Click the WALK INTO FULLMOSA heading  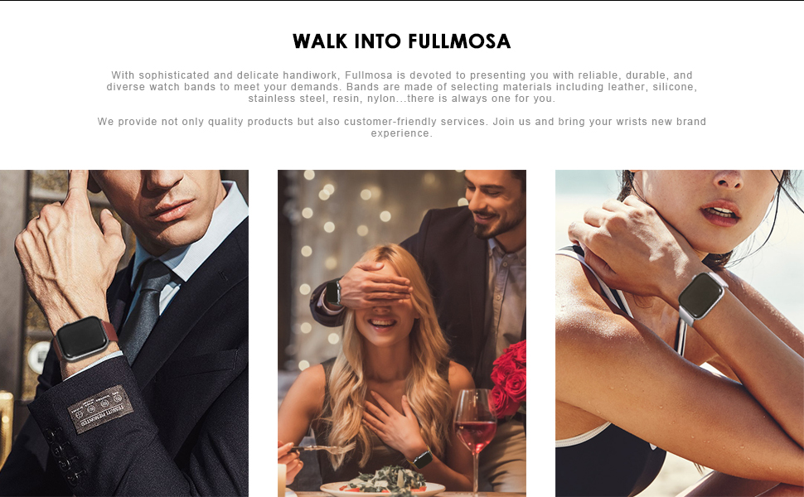pyautogui.click(x=401, y=41)
